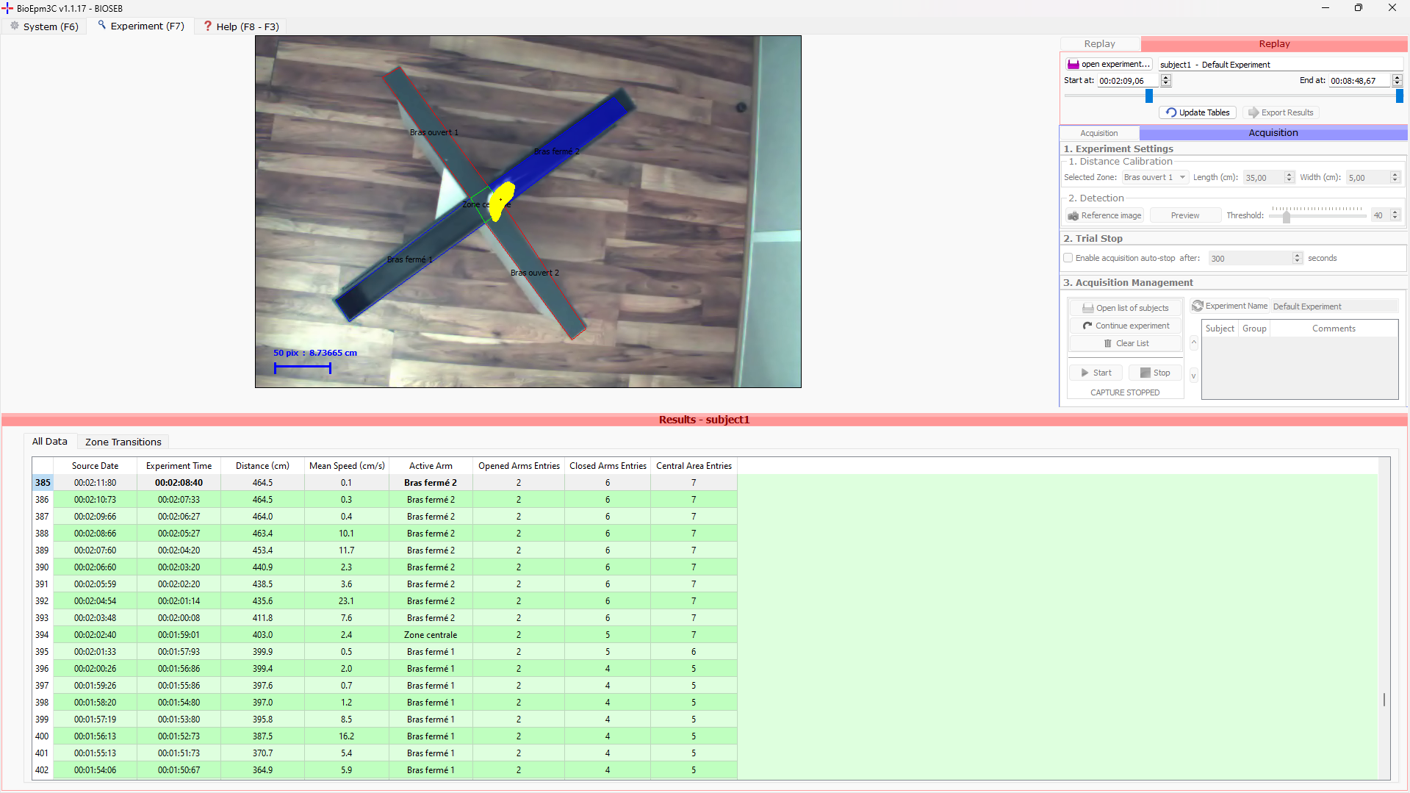
Task: Click the Experiment Name refresh icon
Action: pyautogui.click(x=1198, y=306)
